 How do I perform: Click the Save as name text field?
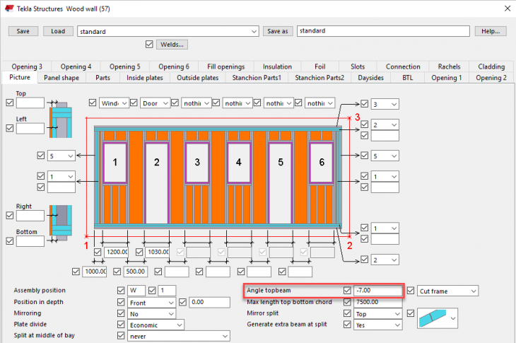click(x=383, y=31)
